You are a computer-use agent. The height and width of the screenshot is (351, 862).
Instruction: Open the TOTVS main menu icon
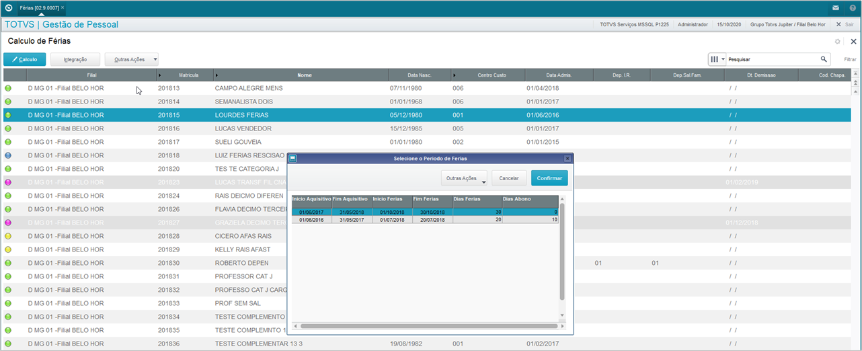click(x=8, y=7)
